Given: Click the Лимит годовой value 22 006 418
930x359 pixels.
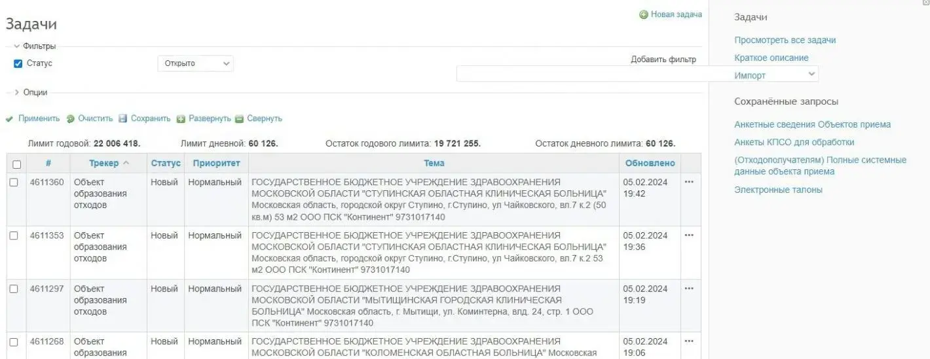Looking at the screenshot, I should click(x=117, y=144).
